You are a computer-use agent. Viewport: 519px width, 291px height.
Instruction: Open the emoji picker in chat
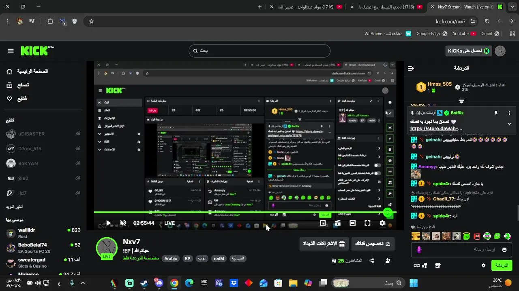coord(504,250)
